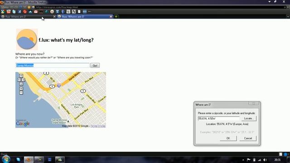
Task: Click the Interstate 10 shield on the map
Action: [x=59, y=86]
